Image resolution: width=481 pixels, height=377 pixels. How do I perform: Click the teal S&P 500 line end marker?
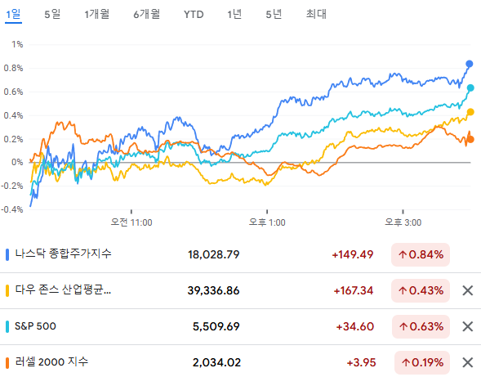pos(470,88)
